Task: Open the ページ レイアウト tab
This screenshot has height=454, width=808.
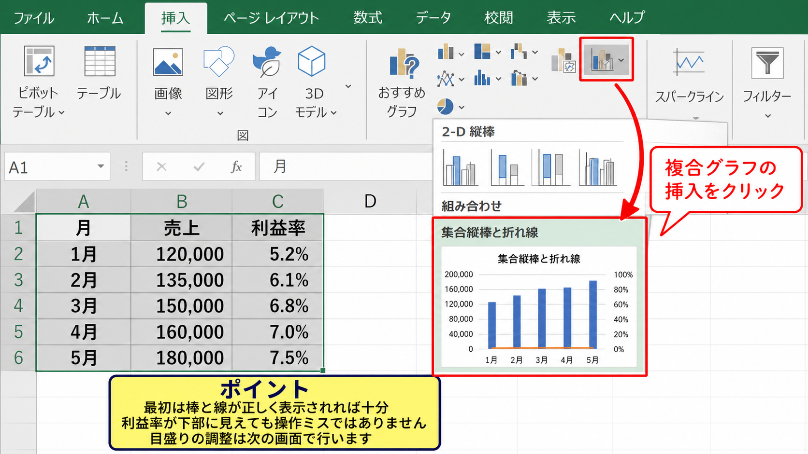Action: click(271, 18)
